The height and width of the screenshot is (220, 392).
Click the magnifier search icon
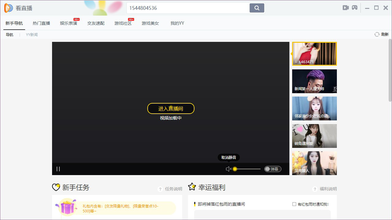coord(257,8)
